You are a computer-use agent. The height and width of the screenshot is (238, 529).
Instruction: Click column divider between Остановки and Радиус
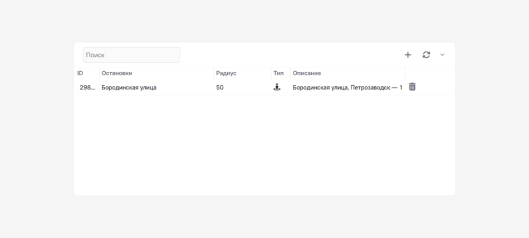(x=214, y=73)
